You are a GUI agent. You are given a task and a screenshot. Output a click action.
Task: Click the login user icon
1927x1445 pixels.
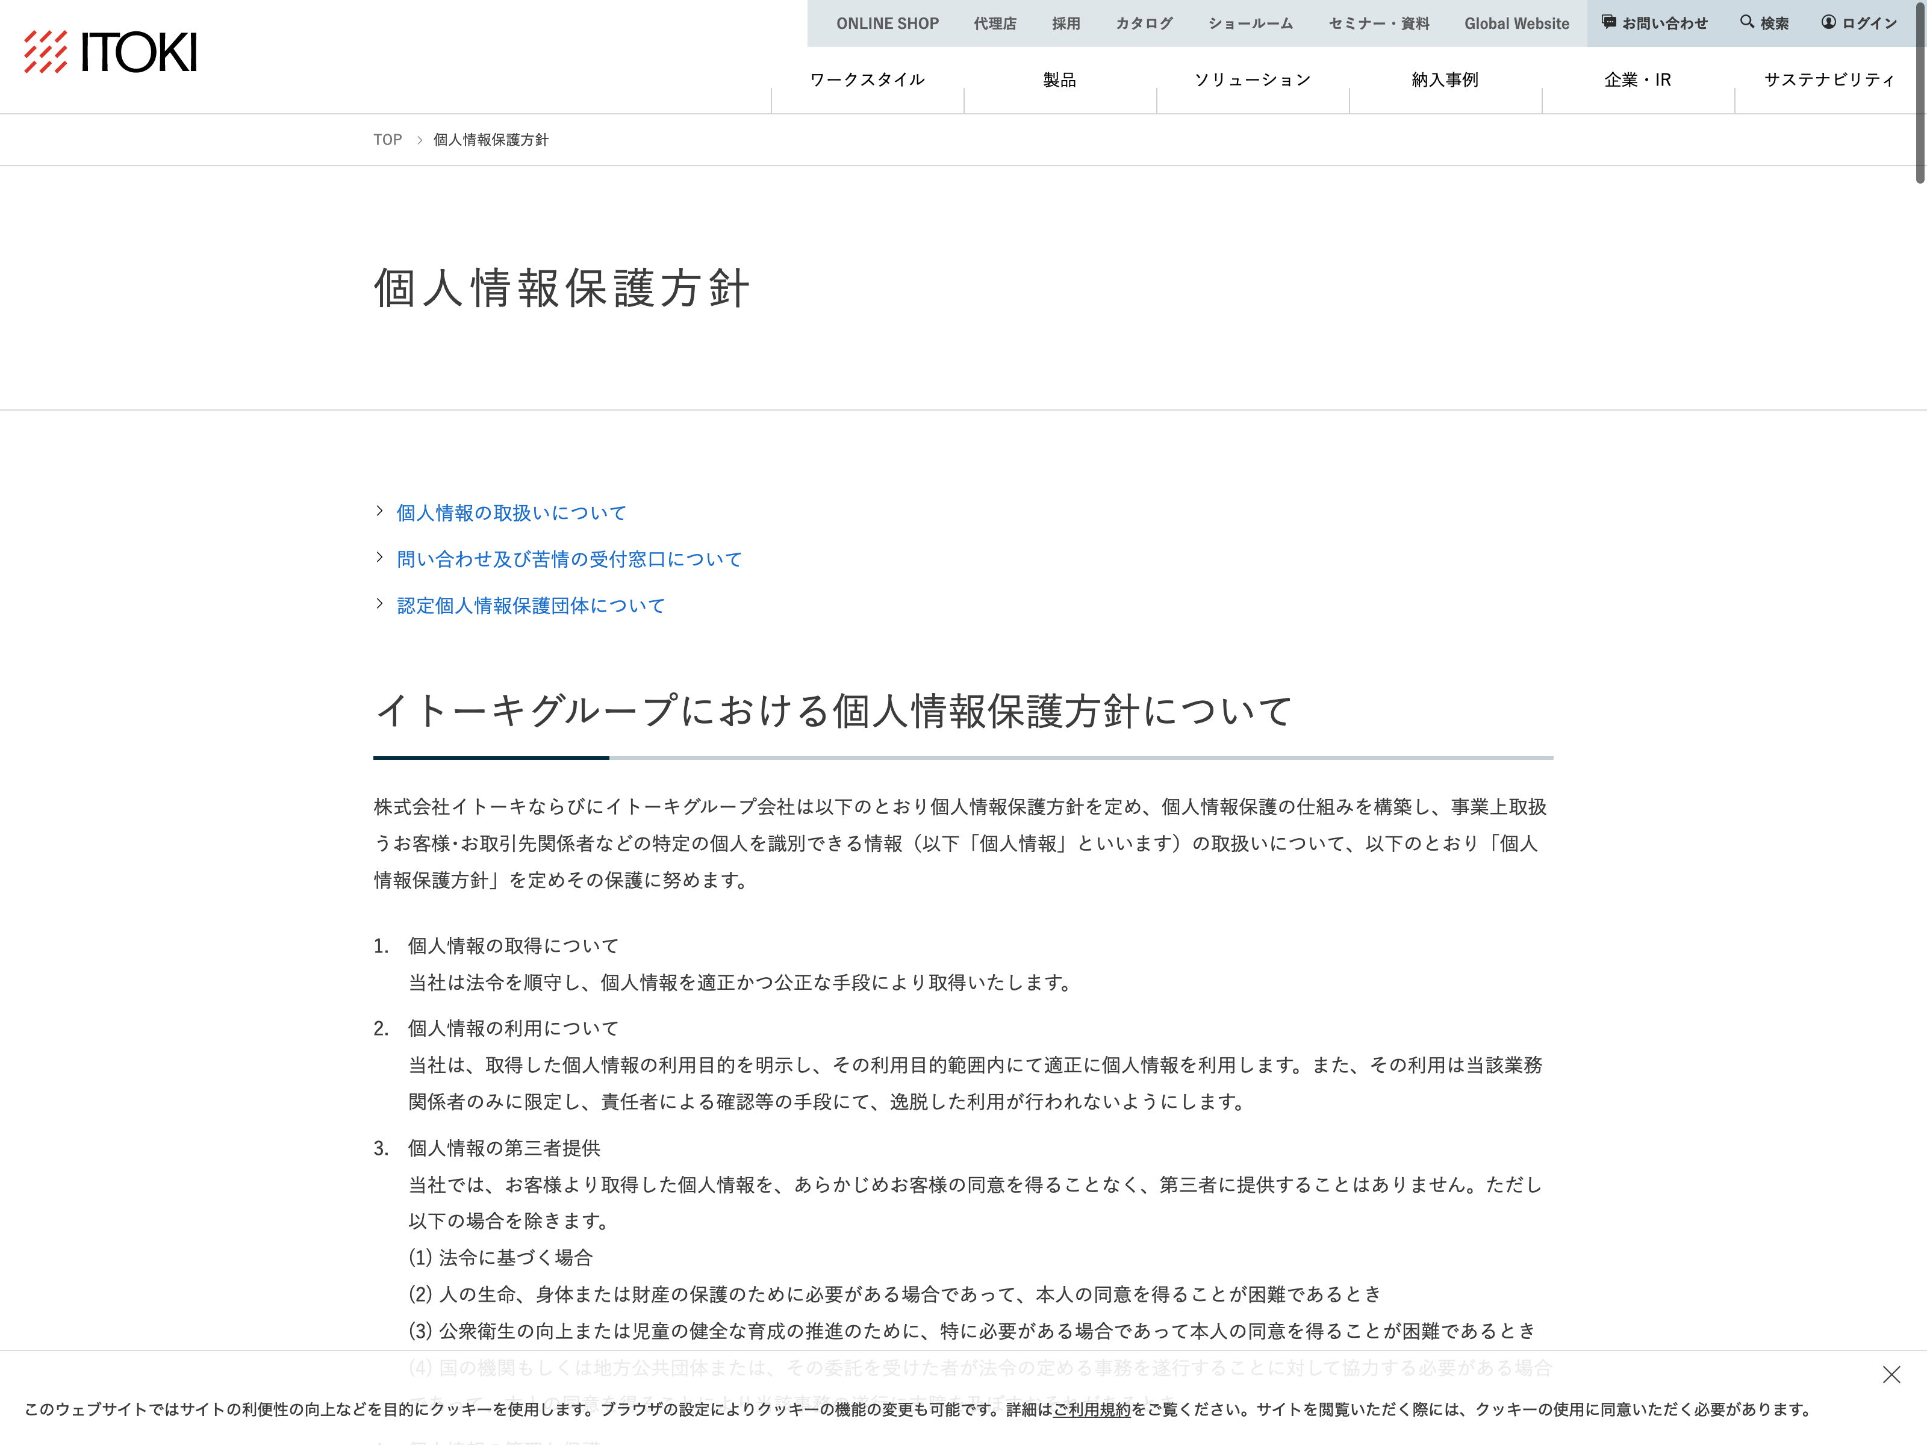click(x=1829, y=23)
